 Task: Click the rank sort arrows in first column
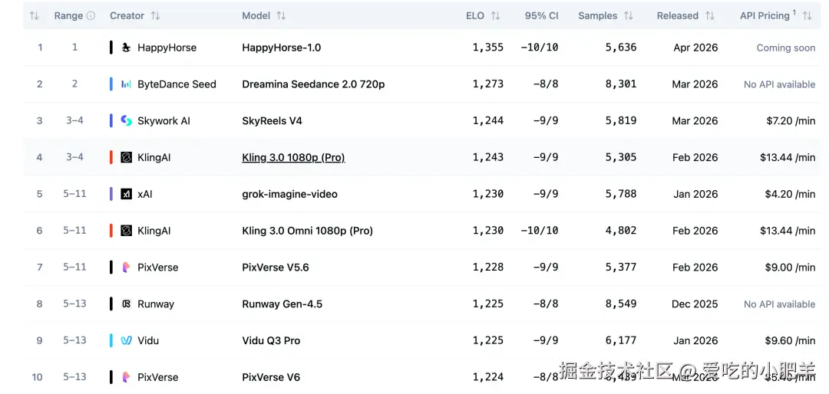(34, 15)
